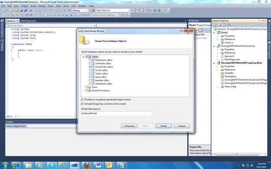Check the Predictions (dbo) table checkbox
The image size is (271, 169).
click(90, 60)
